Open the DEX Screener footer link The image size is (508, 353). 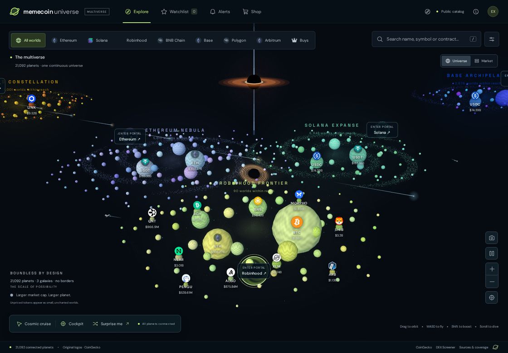[445, 348]
